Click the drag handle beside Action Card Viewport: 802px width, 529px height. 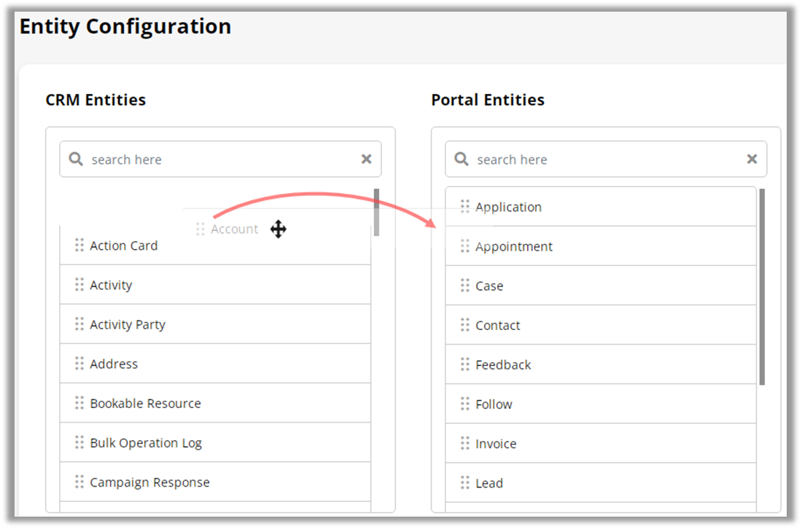point(79,246)
